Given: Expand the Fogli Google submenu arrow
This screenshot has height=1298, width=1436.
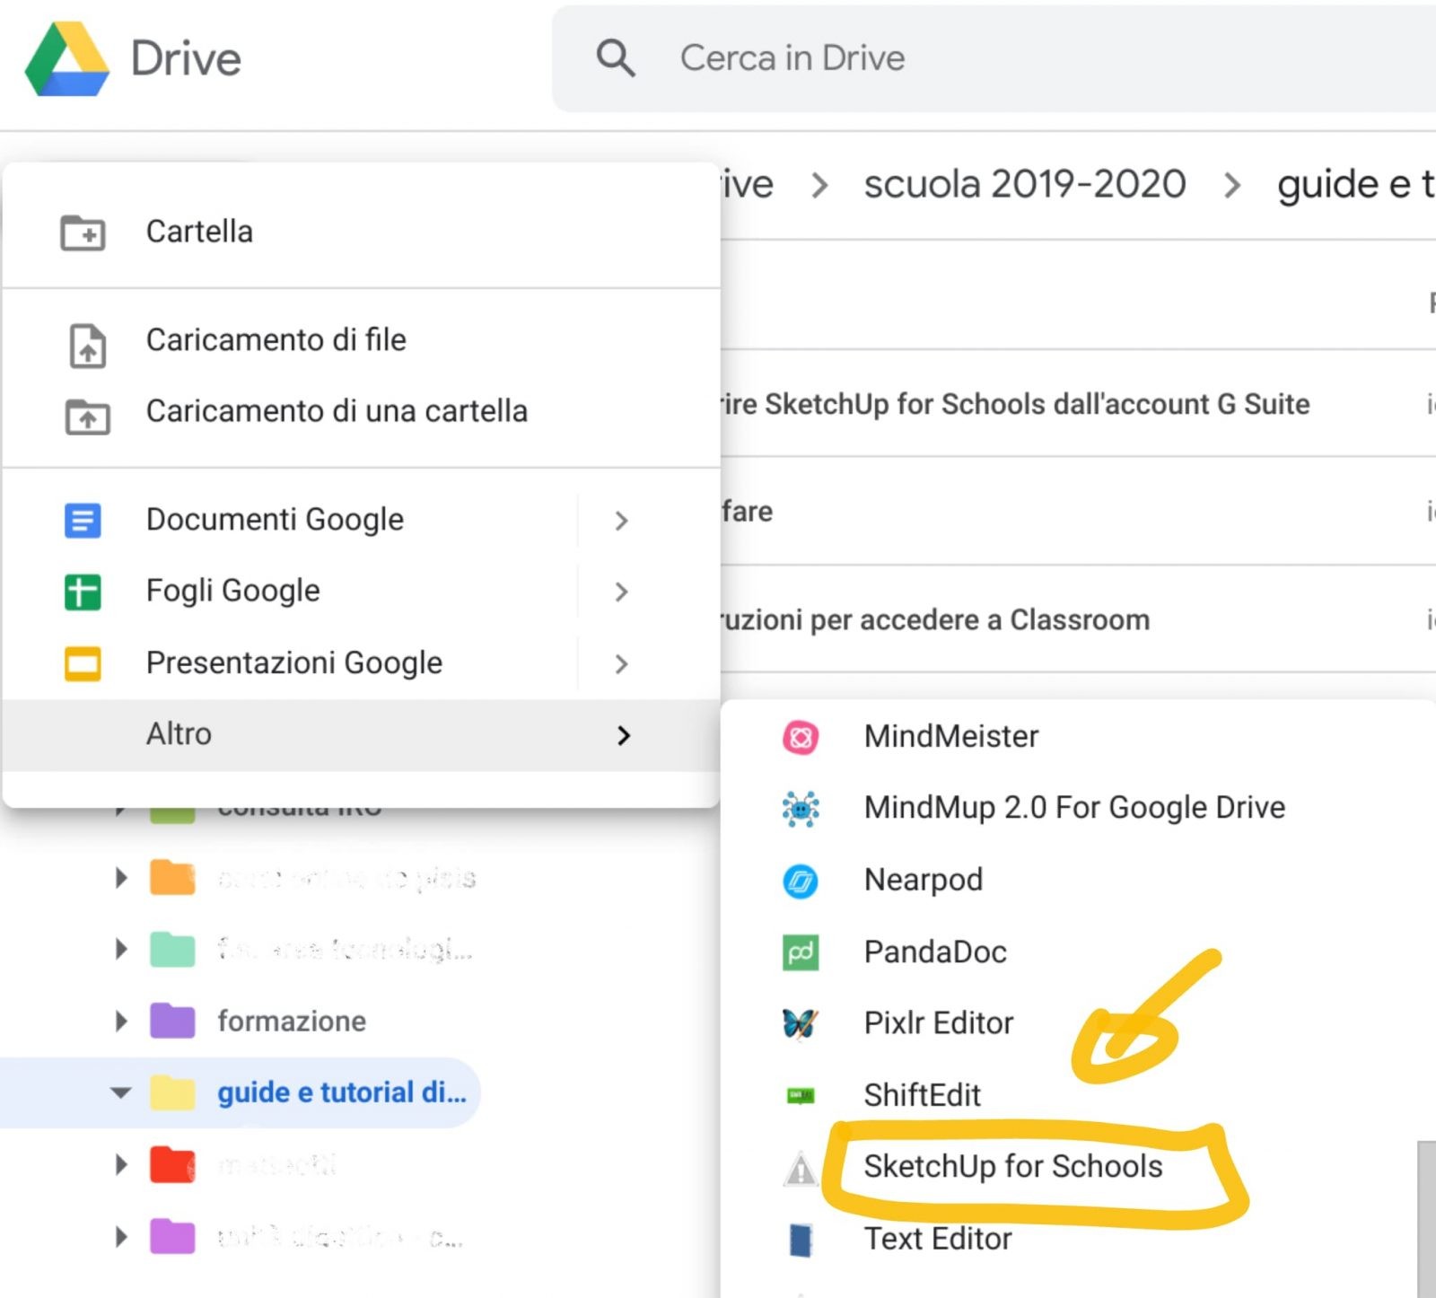Looking at the screenshot, I should (x=621, y=592).
